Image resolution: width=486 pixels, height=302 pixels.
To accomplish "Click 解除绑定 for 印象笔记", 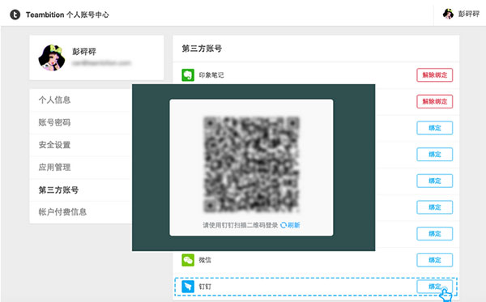I will coord(434,75).
